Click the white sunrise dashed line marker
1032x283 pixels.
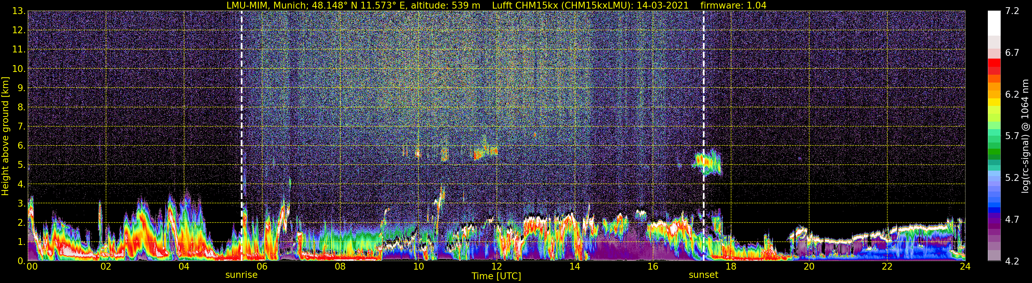[241, 136]
